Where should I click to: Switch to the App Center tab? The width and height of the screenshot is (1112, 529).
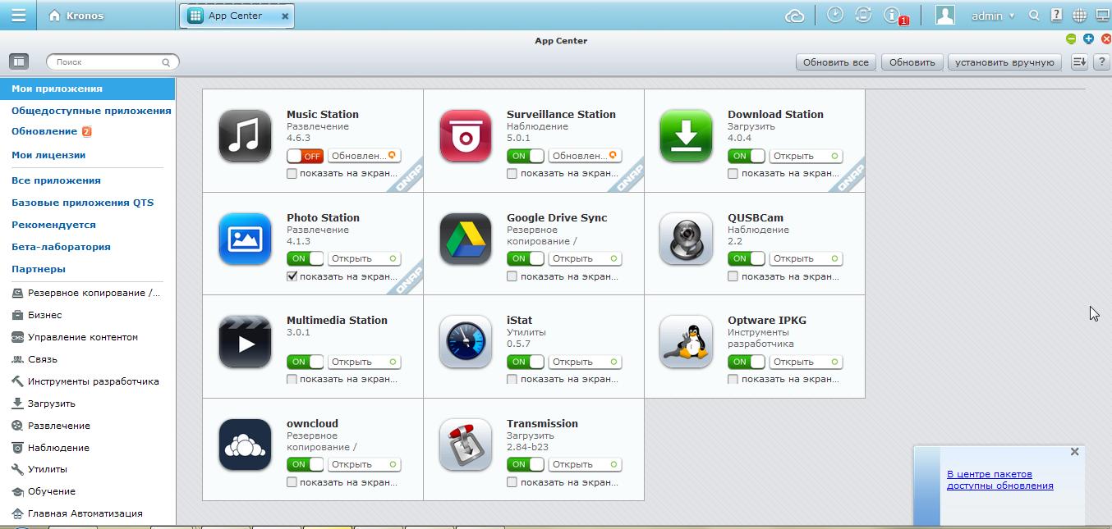tap(235, 16)
